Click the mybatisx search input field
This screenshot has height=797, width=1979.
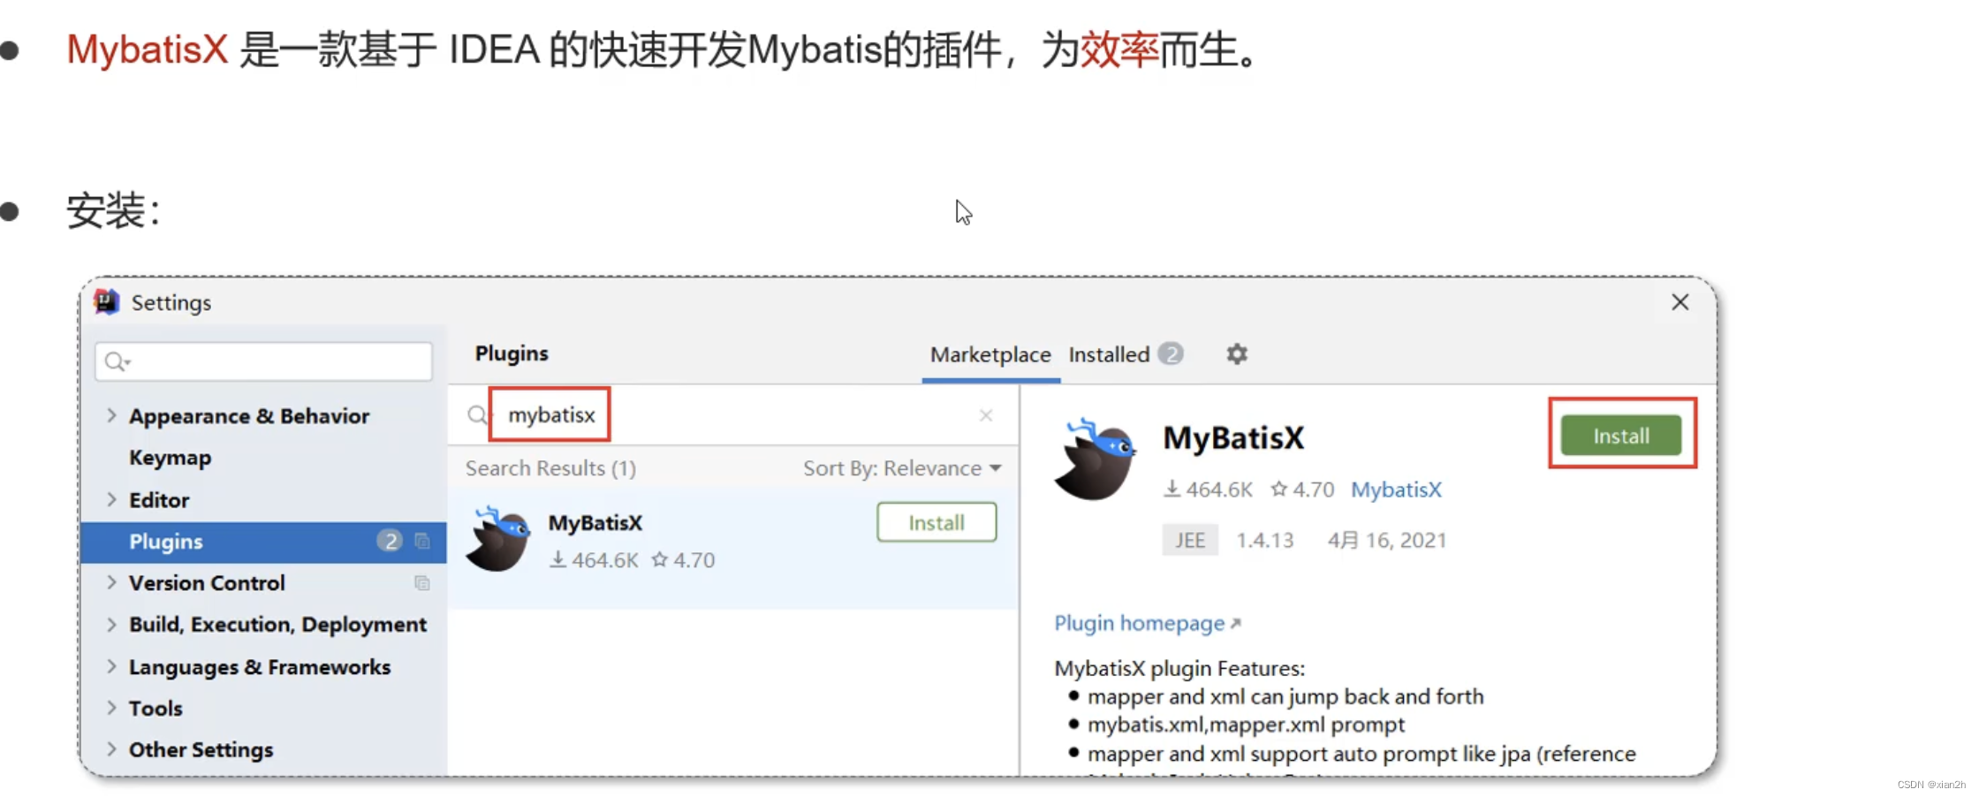pyautogui.click(x=550, y=414)
